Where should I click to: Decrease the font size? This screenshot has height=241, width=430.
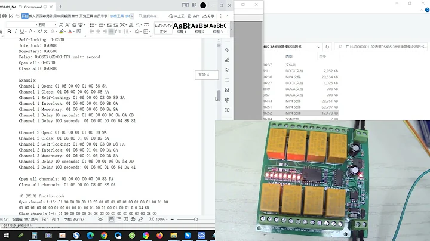(x=67, y=24)
